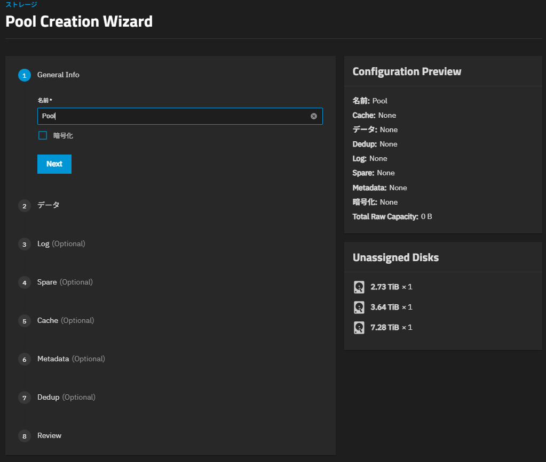Click the 3.64 TiB disk icon
The width and height of the screenshot is (546, 462).
coord(359,307)
